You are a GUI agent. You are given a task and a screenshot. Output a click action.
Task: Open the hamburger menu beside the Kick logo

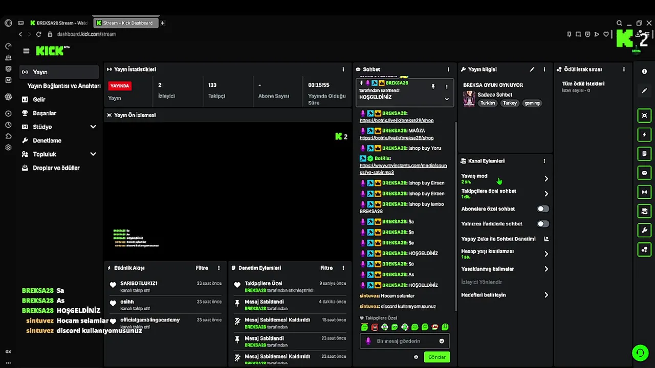point(26,51)
